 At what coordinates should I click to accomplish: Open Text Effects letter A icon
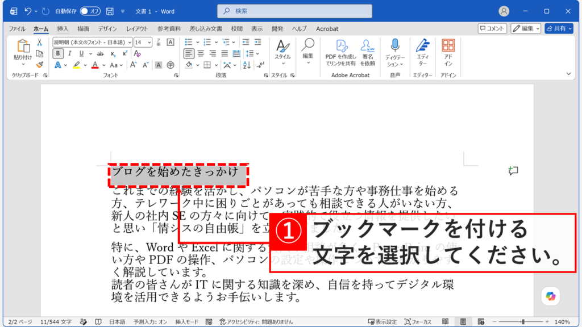point(58,65)
